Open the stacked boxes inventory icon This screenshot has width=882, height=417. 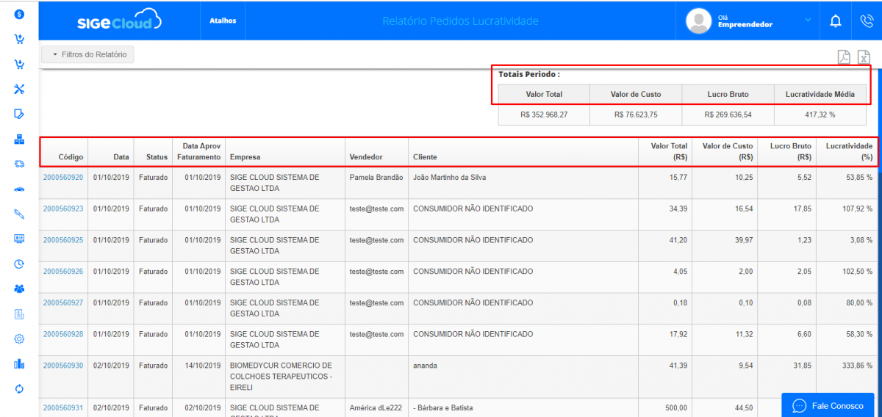(x=19, y=139)
